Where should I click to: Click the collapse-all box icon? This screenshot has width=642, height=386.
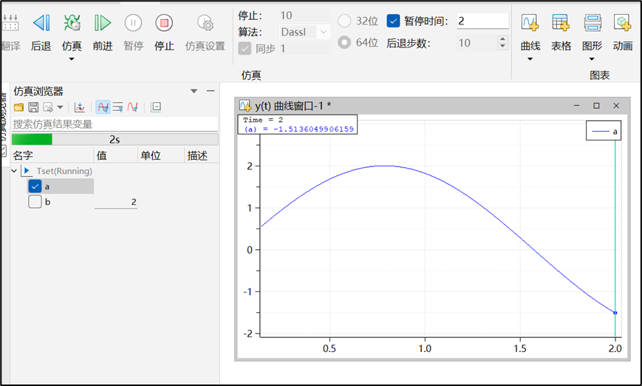(x=156, y=107)
